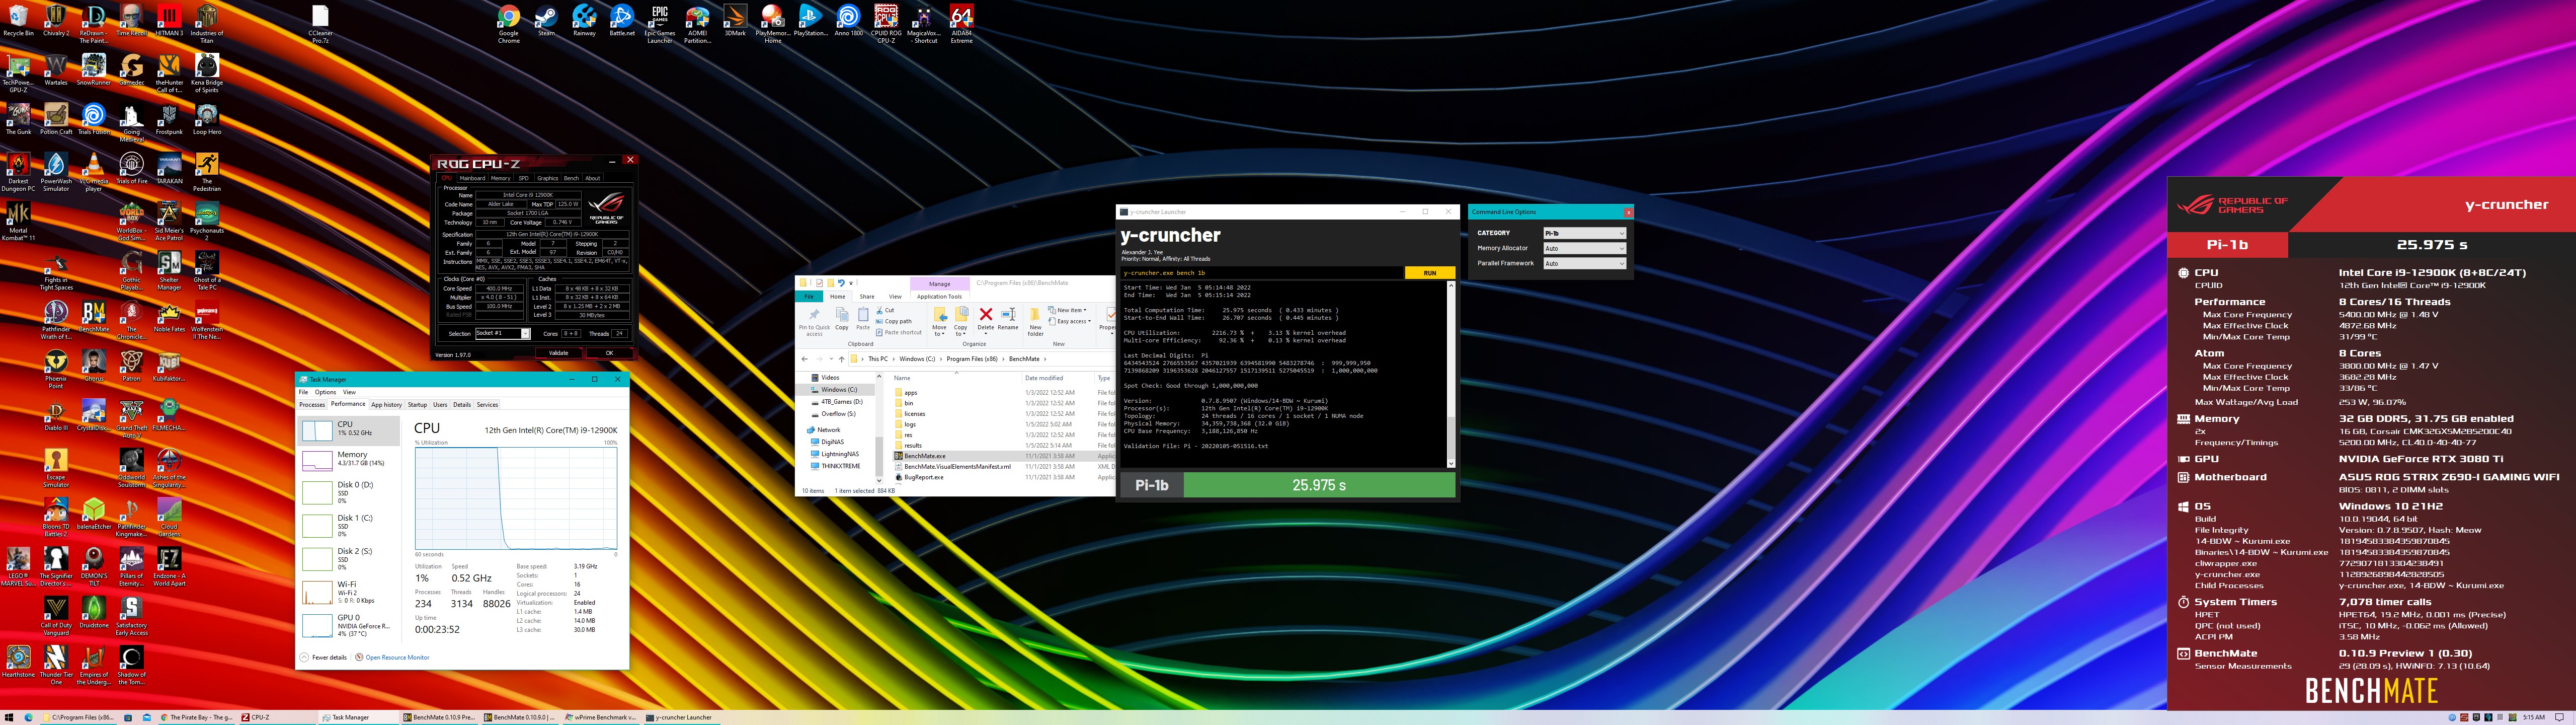Select the Hearthstone desktop icon
This screenshot has height=725, width=2576.
click(18, 662)
